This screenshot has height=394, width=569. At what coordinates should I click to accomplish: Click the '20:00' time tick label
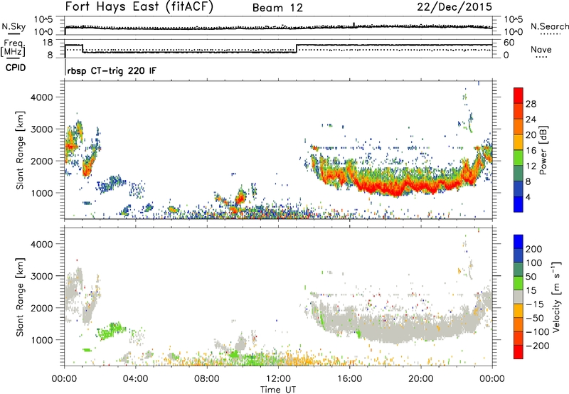[420, 379]
